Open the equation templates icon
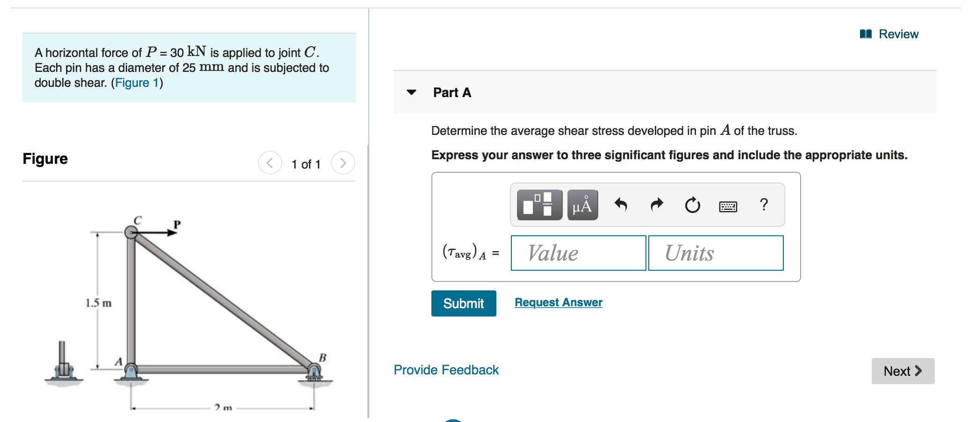The image size is (975, 422). pos(538,204)
